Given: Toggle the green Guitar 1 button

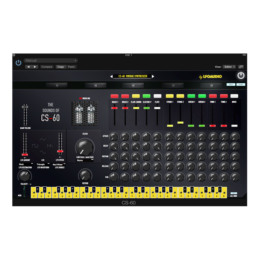Looking at the screenshot, I should click(x=191, y=96).
